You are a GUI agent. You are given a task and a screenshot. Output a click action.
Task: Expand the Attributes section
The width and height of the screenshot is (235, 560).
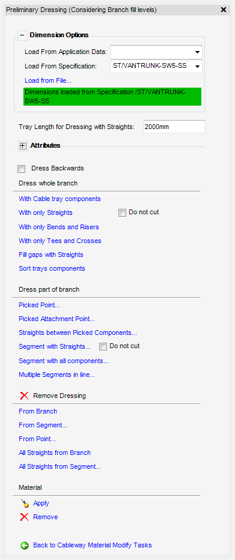pos(22,146)
